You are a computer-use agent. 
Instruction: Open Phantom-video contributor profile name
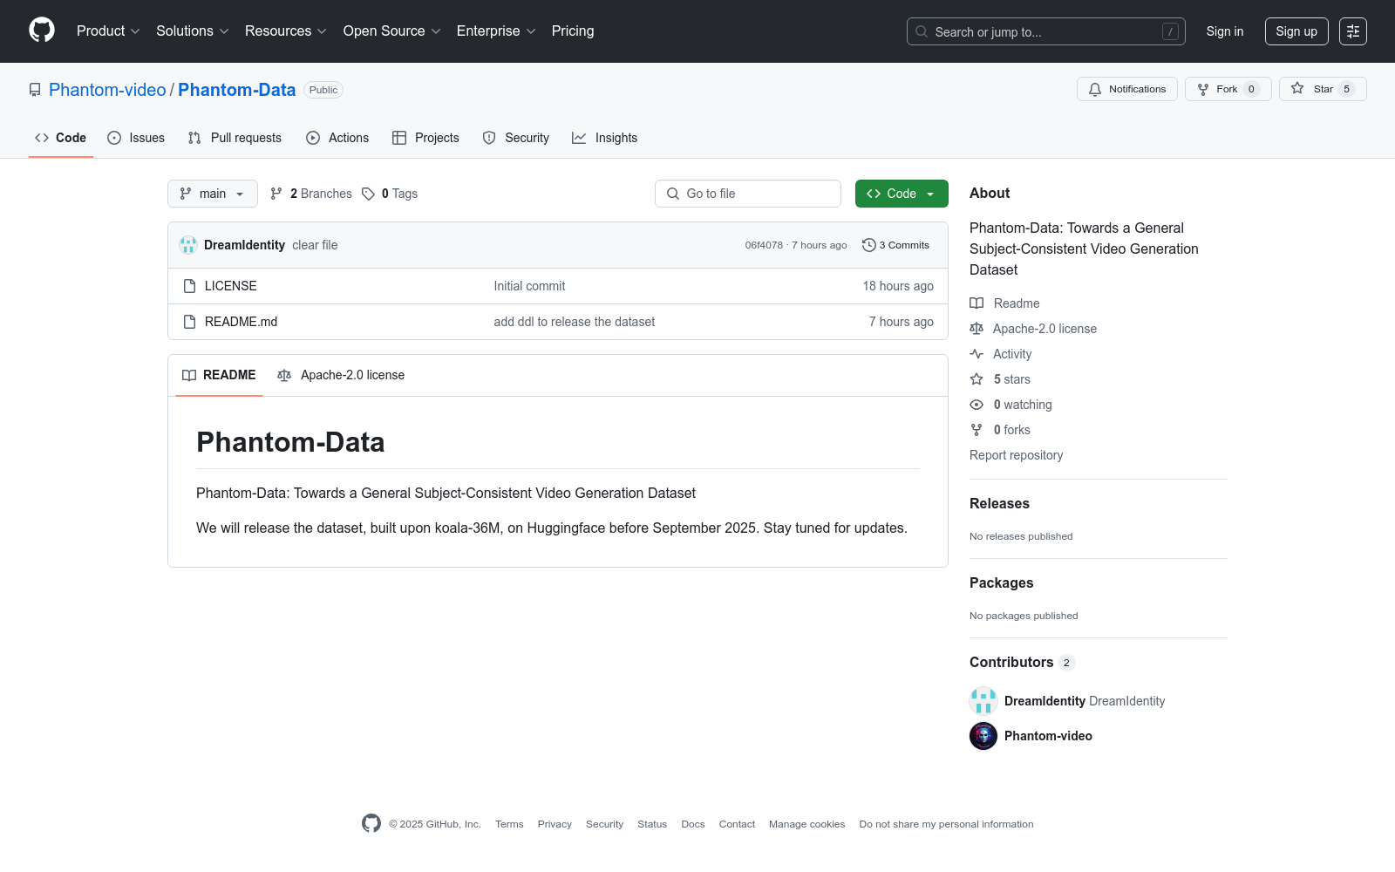(1048, 736)
